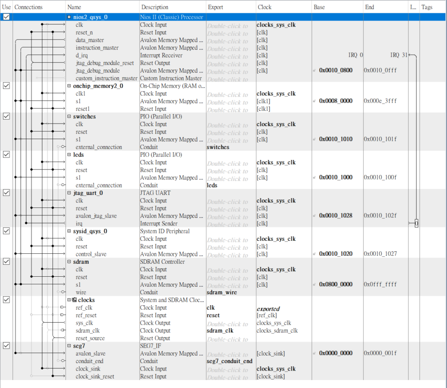Click the Tags column header
This screenshot has height=388, width=447.
click(x=427, y=7)
